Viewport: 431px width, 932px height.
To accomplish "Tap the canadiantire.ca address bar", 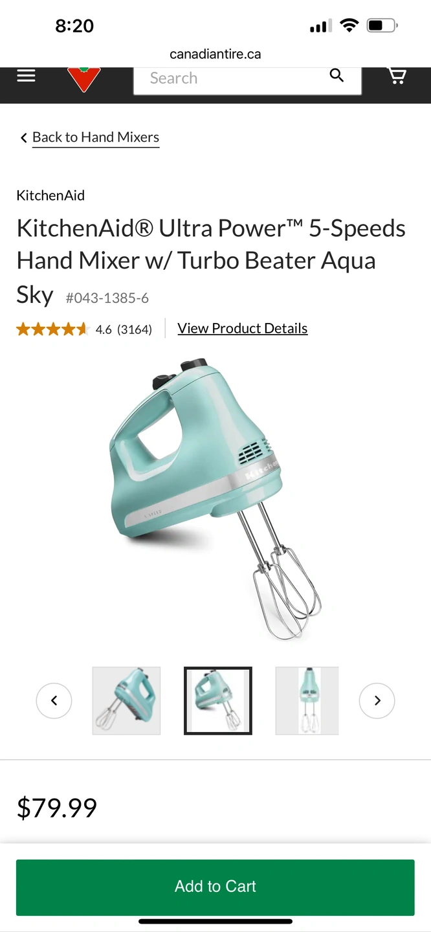I will pyautogui.click(x=215, y=54).
